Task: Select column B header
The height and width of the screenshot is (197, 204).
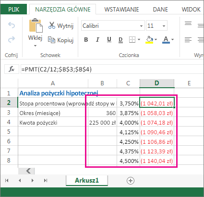Action: coord(102,83)
